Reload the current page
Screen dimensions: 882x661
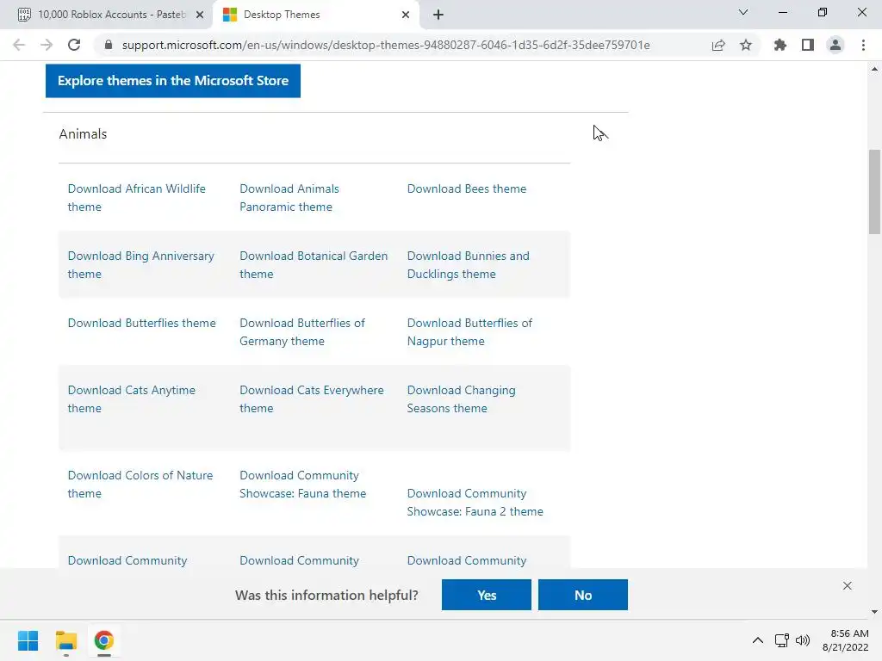[74, 45]
